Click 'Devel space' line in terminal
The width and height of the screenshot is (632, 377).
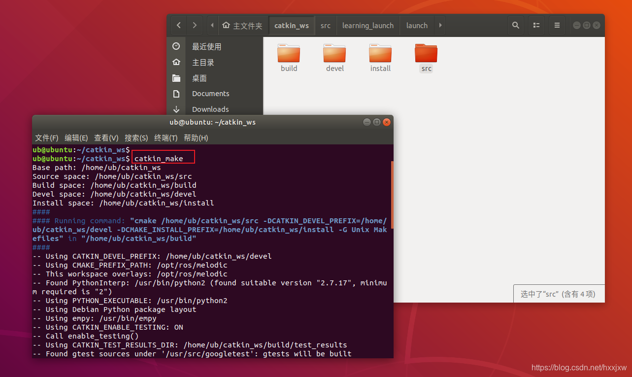pos(114,194)
